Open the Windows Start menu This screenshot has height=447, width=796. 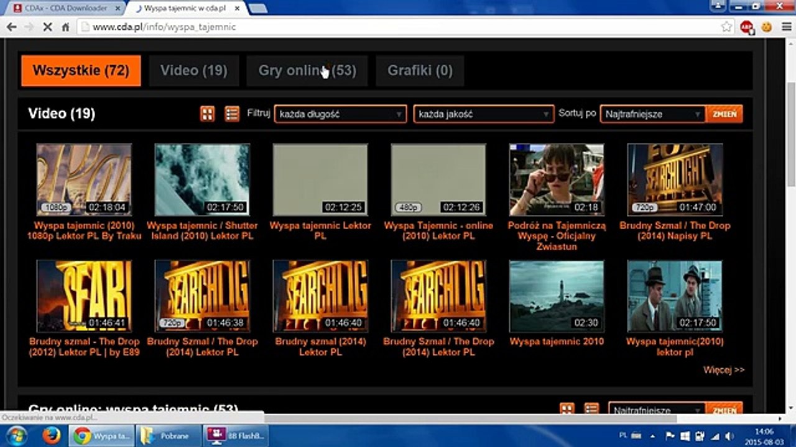[17, 435]
